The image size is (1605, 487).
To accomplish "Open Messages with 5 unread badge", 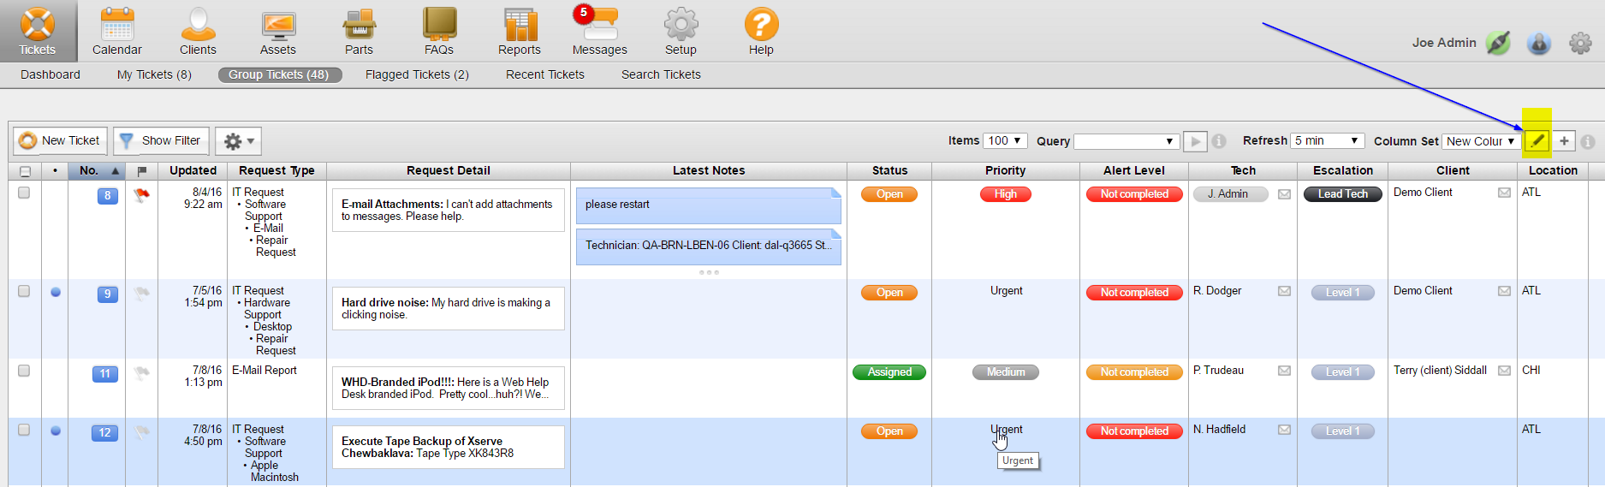I will pyautogui.click(x=599, y=31).
